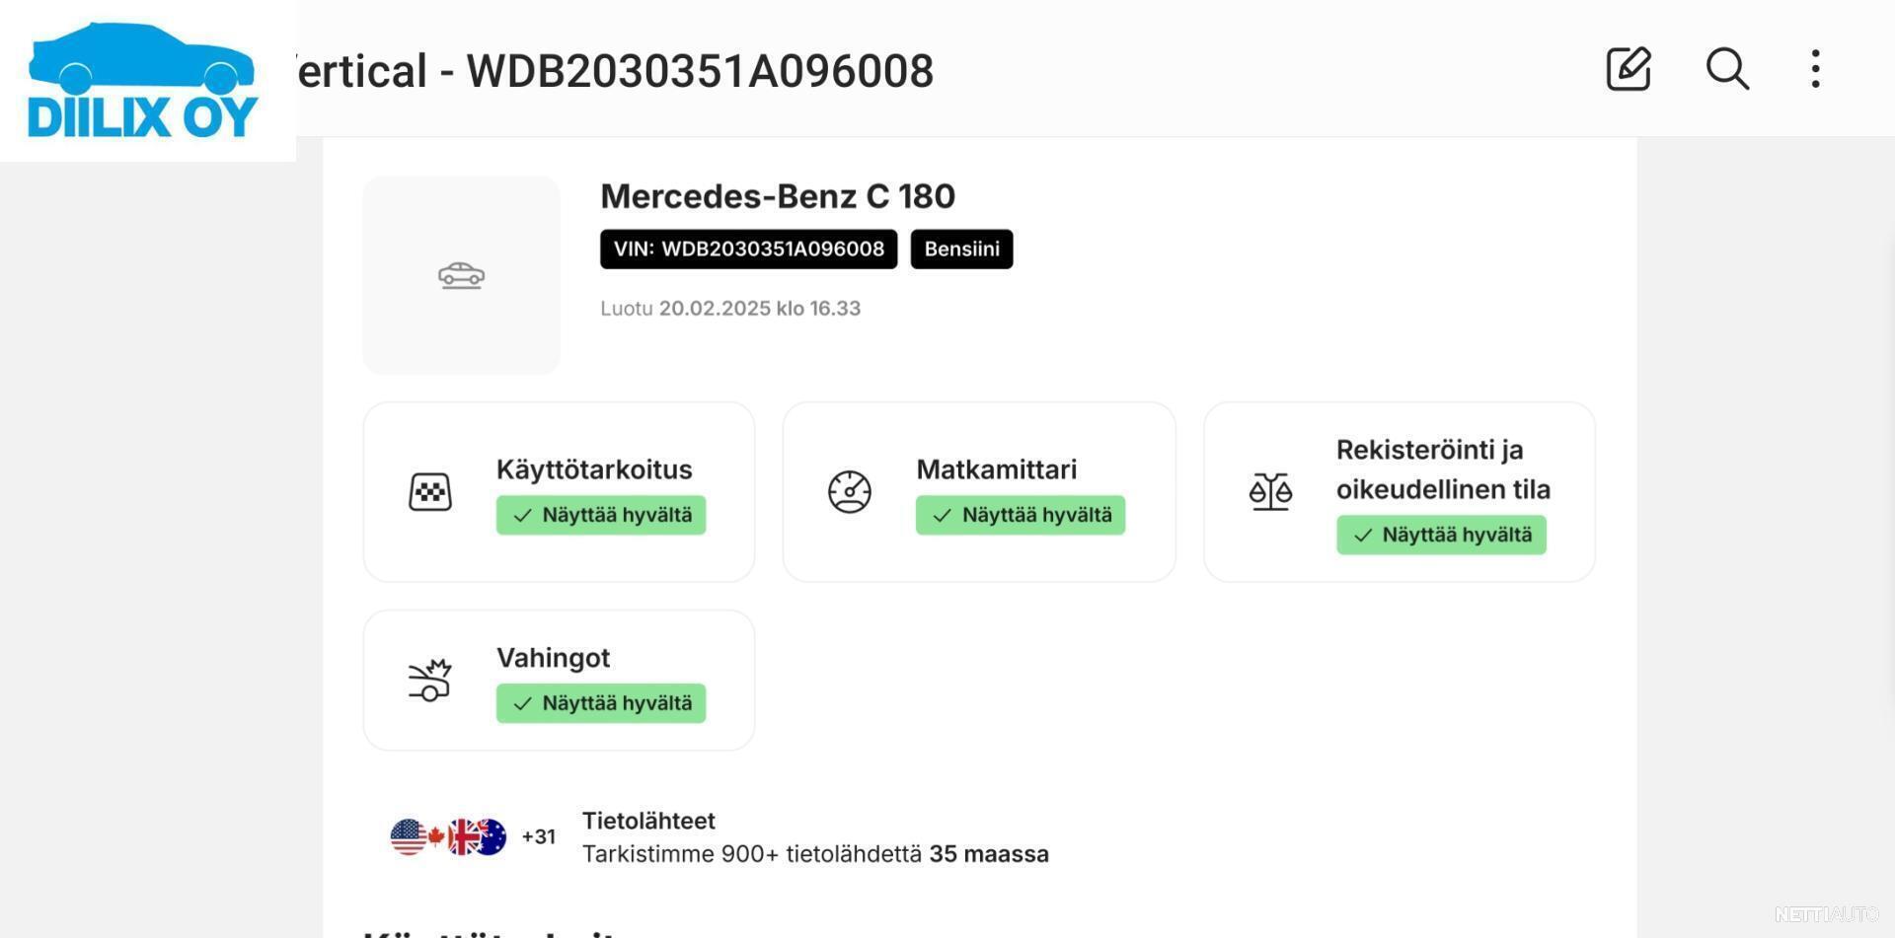Click the edit pencil icon
Viewport: 1895px width, 938px height.
(1629, 69)
